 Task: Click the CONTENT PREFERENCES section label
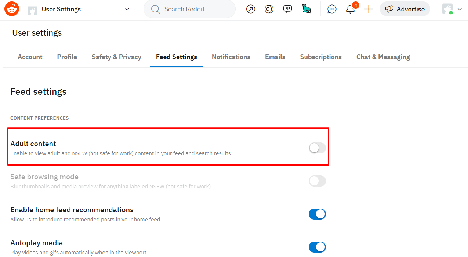[x=40, y=118]
